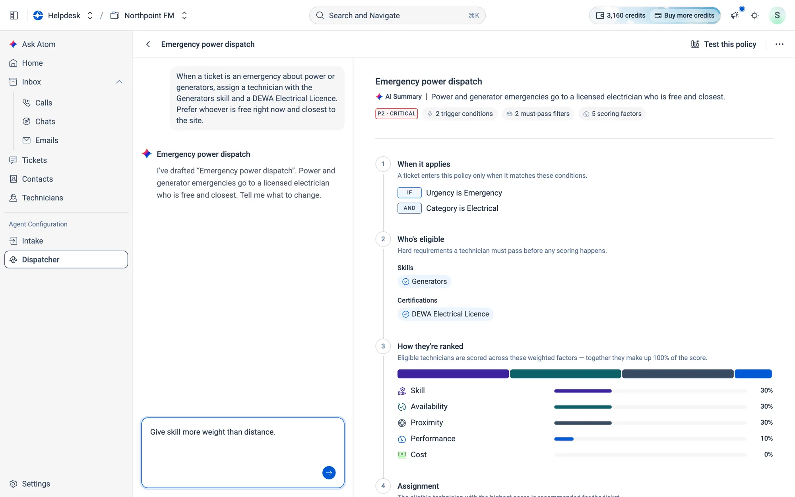Open the Northpoint FM project switcher

pyautogui.click(x=149, y=16)
